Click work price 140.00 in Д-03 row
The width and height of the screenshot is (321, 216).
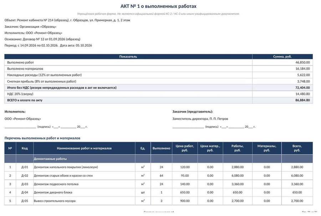tap(185, 184)
